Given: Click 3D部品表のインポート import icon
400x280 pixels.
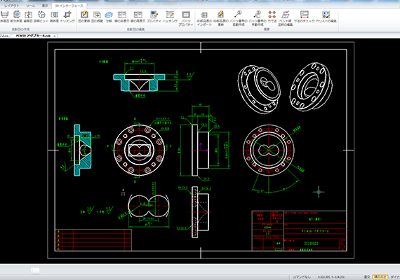Looking at the screenshot, I should pyautogui.click(x=204, y=19).
